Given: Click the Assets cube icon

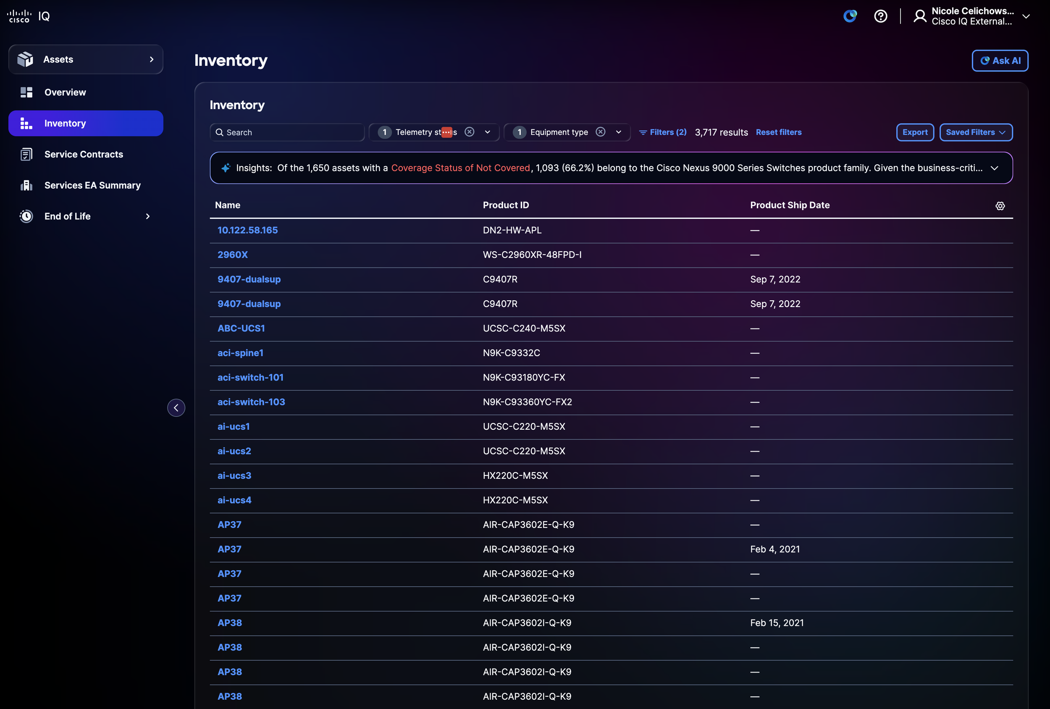Looking at the screenshot, I should (x=25, y=59).
